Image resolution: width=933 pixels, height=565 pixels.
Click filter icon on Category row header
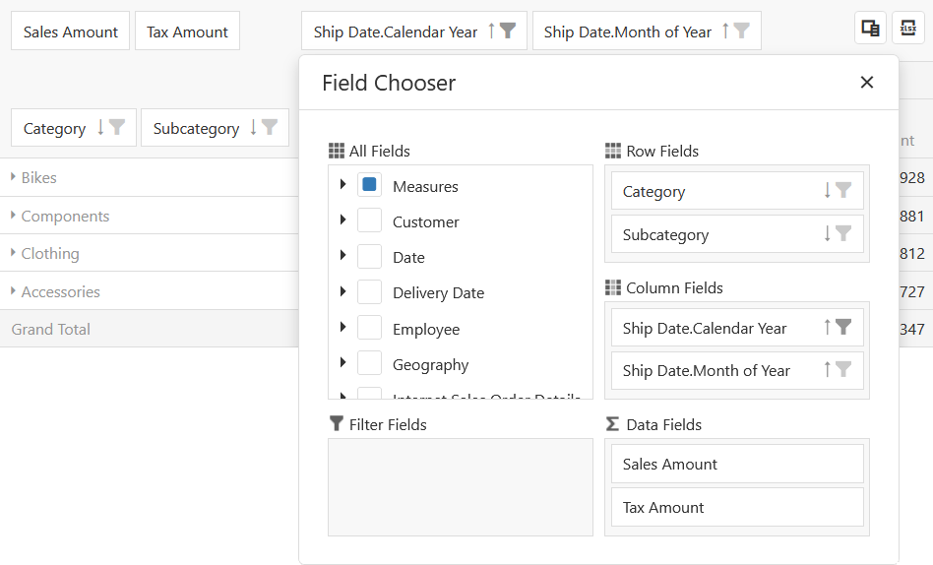pyautogui.click(x=117, y=128)
